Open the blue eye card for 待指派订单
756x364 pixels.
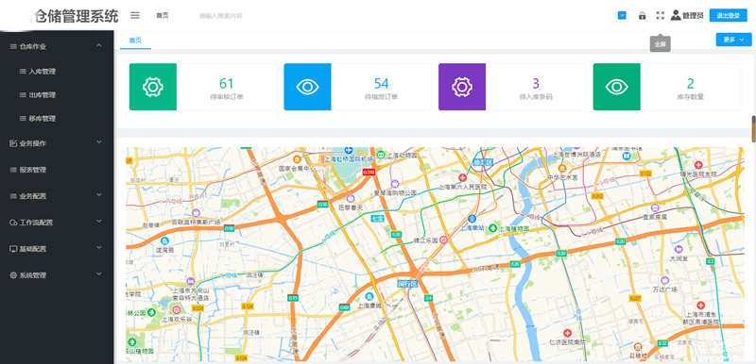click(308, 87)
